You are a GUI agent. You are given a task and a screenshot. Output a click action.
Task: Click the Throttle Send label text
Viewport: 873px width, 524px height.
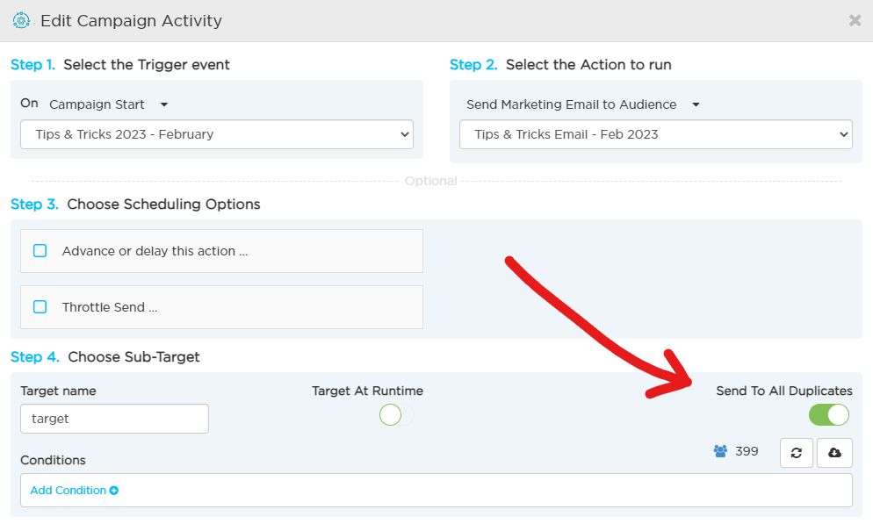[110, 307]
